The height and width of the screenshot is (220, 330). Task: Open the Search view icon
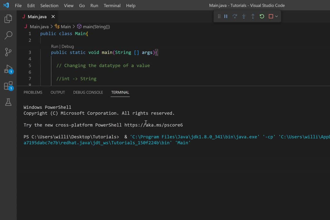[8, 35]
